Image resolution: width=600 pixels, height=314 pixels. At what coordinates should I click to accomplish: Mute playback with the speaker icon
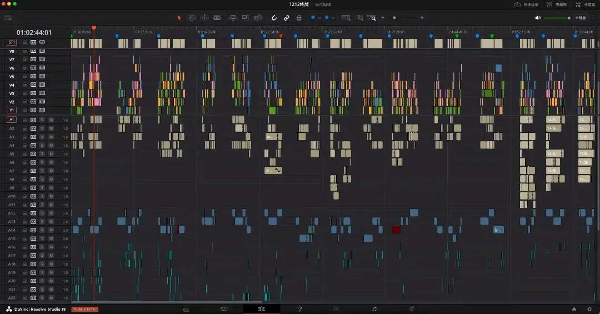(538, 18)
